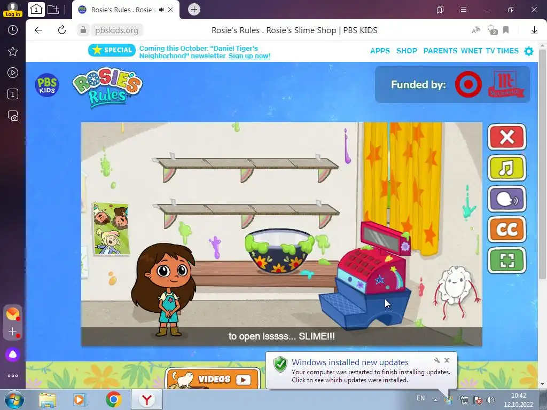
Task: Open the screenshot tool in sidebar
Action: click(13, 116)
